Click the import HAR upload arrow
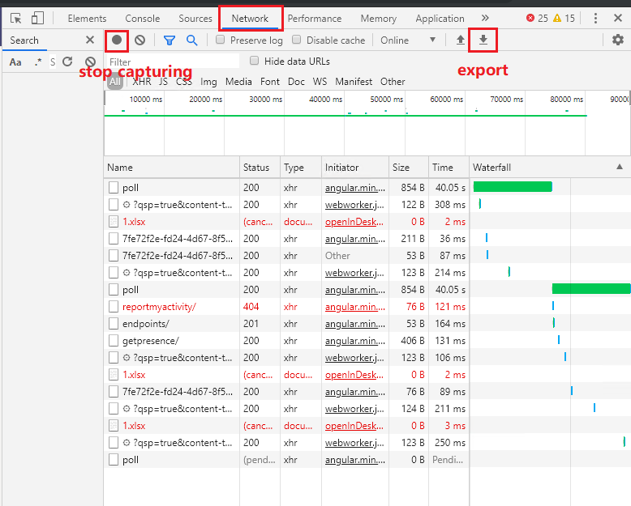The height and width of the screenshot is (506, 631). pyautogui.click(x=461, y=40)
